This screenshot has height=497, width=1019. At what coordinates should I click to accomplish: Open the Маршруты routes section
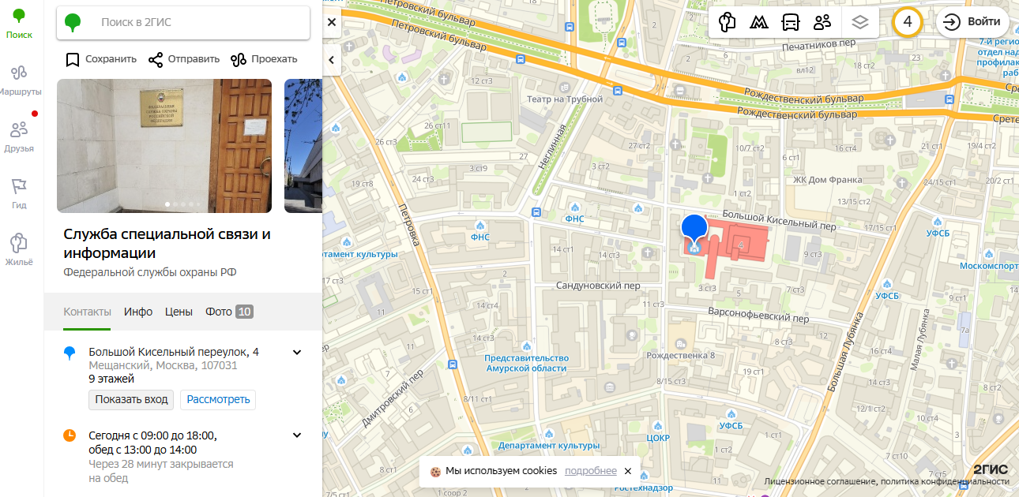(20, 79)
